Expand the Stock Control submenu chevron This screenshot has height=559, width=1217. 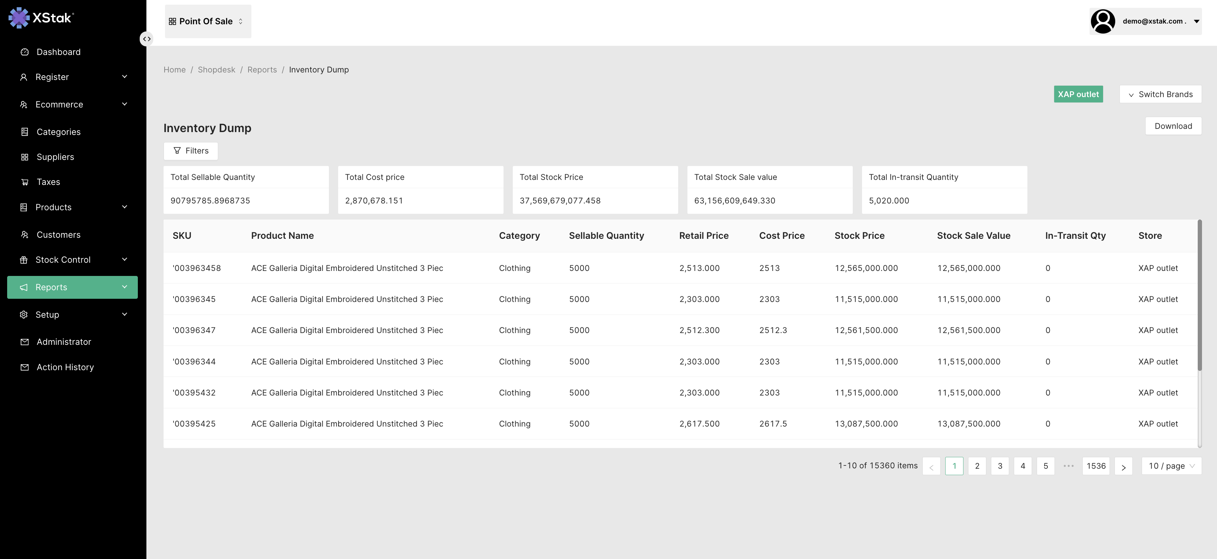[x=124, y=259]
